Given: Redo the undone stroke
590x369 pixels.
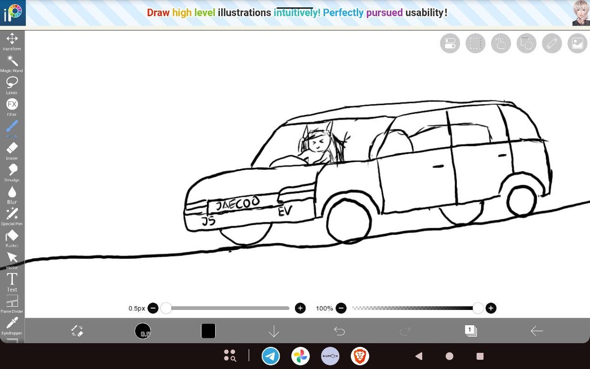Looking at the screenshot, I should [x=405, y=331].
